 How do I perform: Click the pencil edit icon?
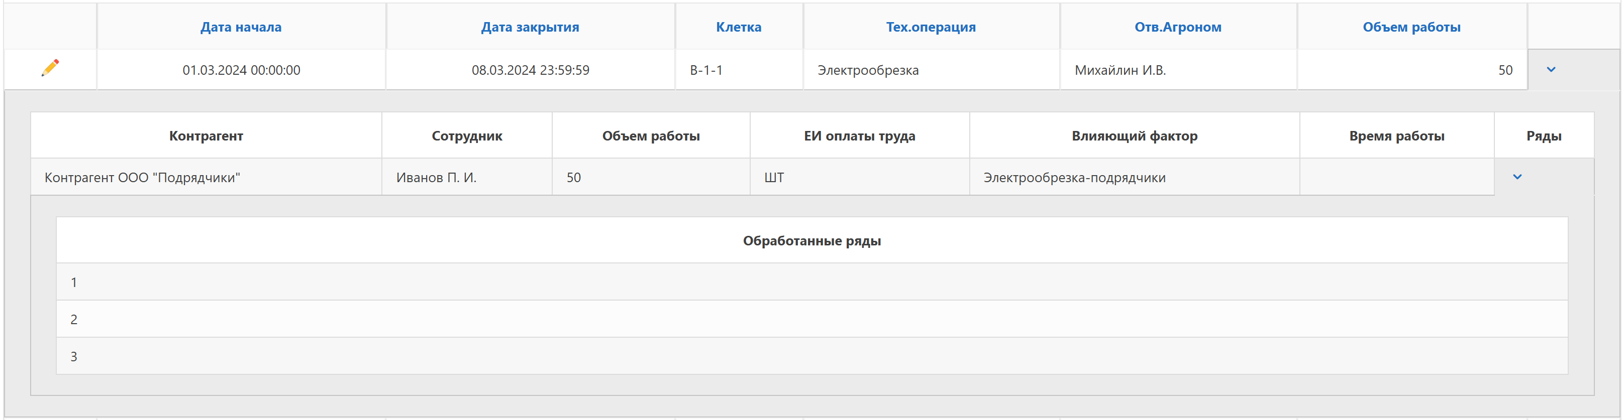coord(50,68)
